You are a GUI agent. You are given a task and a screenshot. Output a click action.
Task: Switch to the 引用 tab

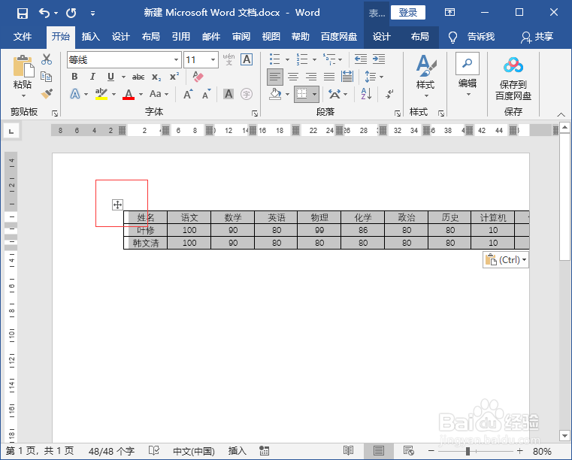181,37
